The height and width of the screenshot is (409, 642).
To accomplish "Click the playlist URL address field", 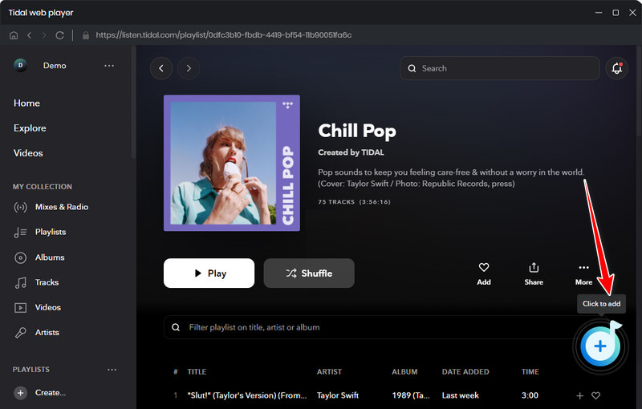I will point(224,35).
